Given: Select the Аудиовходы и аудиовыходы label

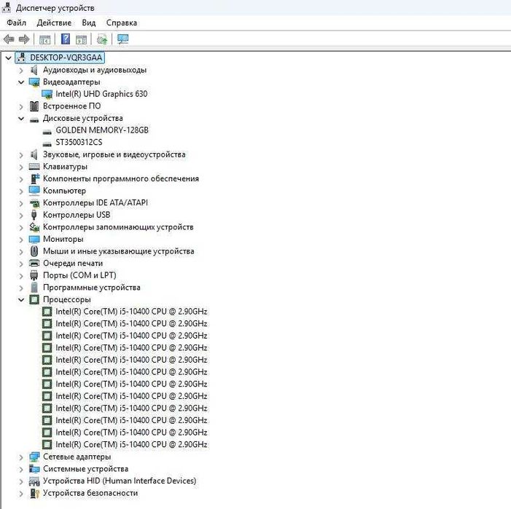Looking at the screenshot, I should coord(95,70).
